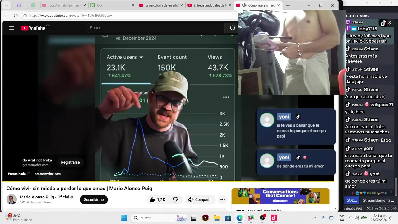Reload the page in the browser
398x224 pixels.
point(16,15)
